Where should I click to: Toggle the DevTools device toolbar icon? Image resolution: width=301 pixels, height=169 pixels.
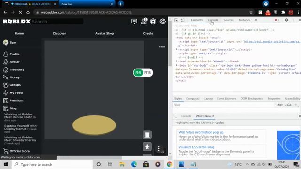182,20
